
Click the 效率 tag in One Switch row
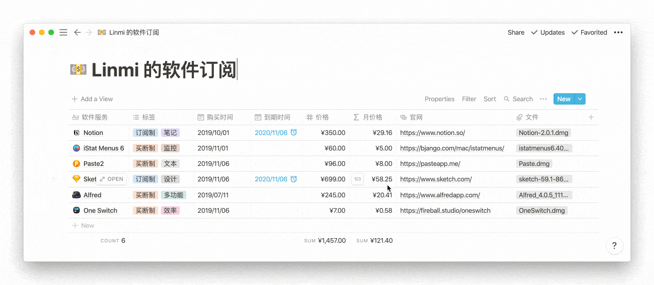170,210
